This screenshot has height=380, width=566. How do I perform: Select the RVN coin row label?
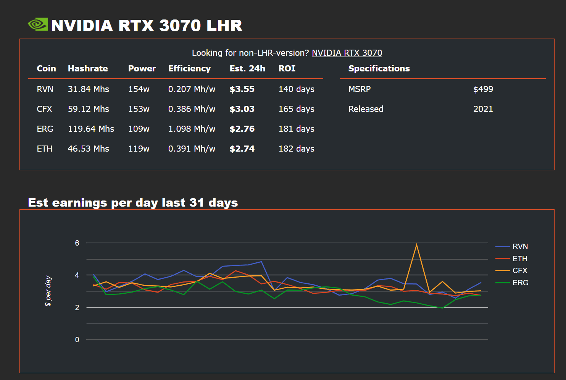coord(45,89)
